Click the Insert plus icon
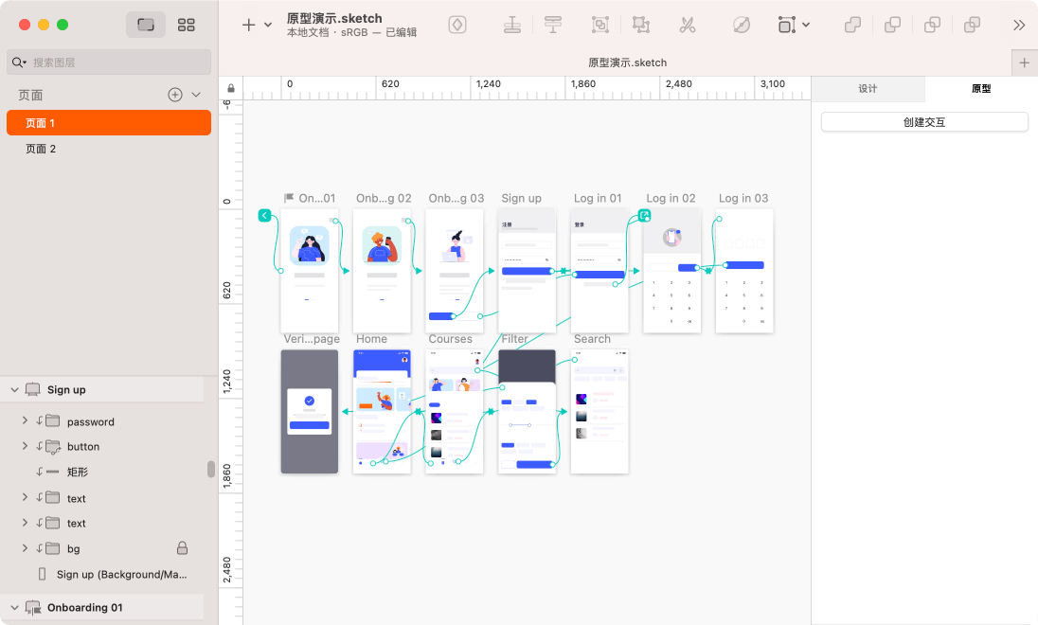This screenshot has height=625, width=1038. coord(248,26)
